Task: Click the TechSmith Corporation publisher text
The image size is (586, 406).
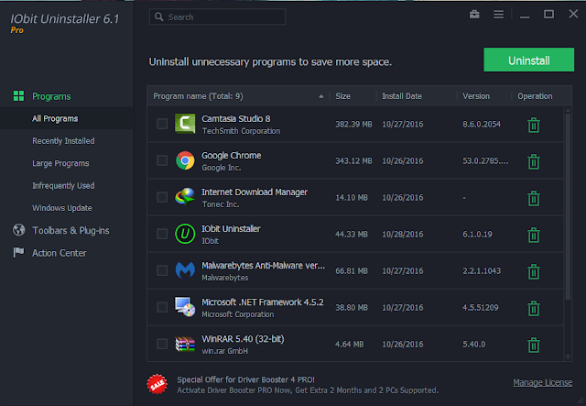Action: (x=241, y=131)
